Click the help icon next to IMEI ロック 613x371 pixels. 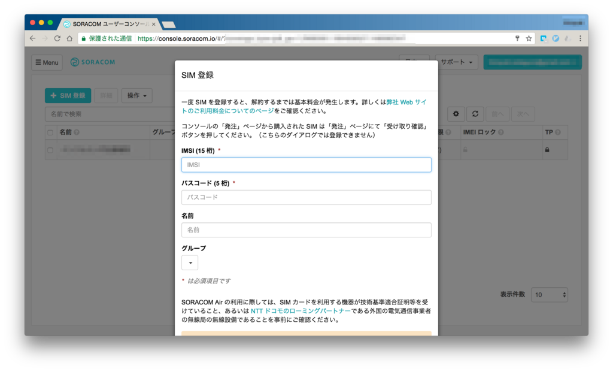coord(501,132)
